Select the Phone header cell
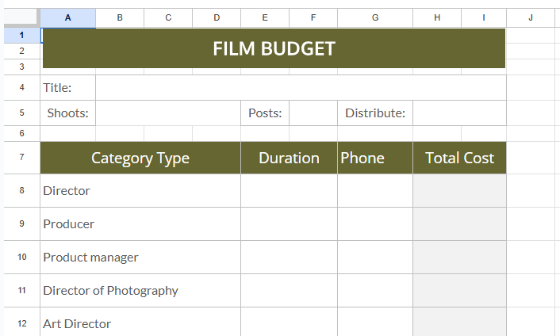This screenshot has height=336, width=560. point(374,158)
